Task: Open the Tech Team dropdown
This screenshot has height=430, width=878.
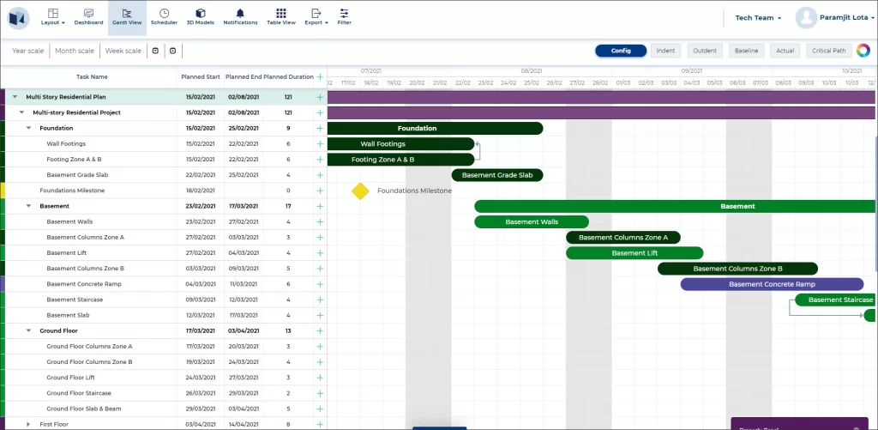Action: click(758, 18)
